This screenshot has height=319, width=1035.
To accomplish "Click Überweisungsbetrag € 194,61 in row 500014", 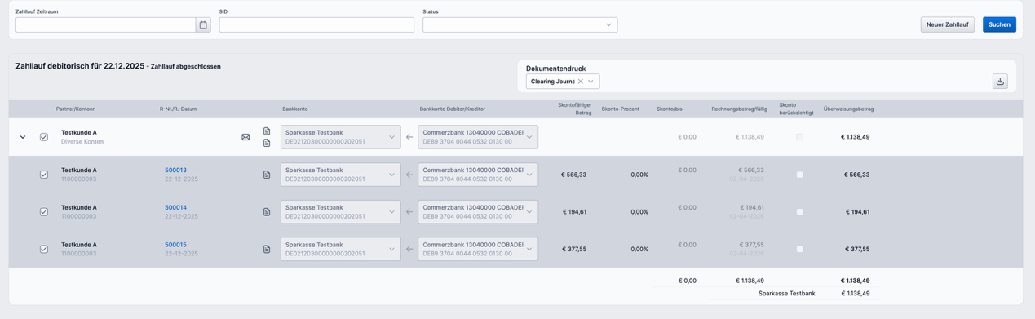I will pyautogui.click(x=857, y=212).
